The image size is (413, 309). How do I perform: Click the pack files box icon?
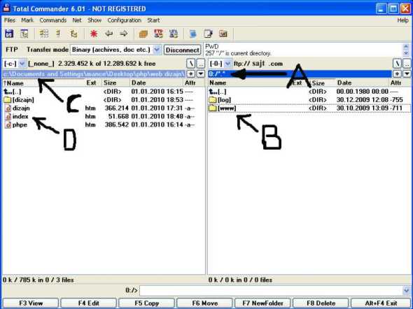143,34
